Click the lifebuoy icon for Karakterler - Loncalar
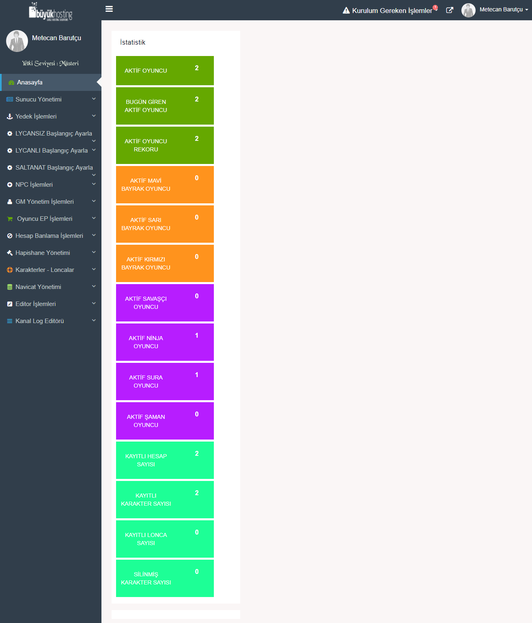Viewport: 532px width, 623px height. 10,270
